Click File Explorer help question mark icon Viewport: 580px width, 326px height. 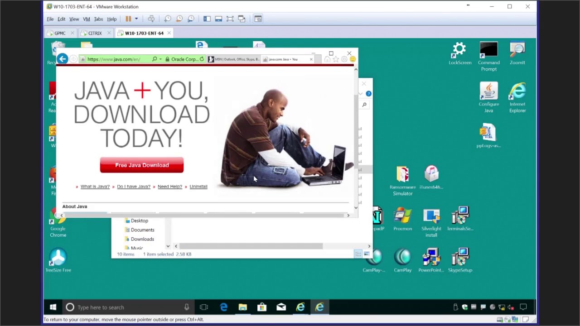tap(368, 94)
